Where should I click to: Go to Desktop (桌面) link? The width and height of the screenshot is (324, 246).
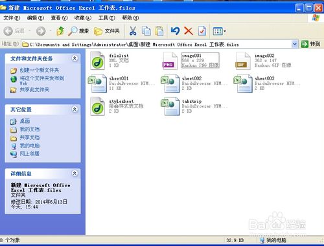pyautogui.click(x=25, y=121)
